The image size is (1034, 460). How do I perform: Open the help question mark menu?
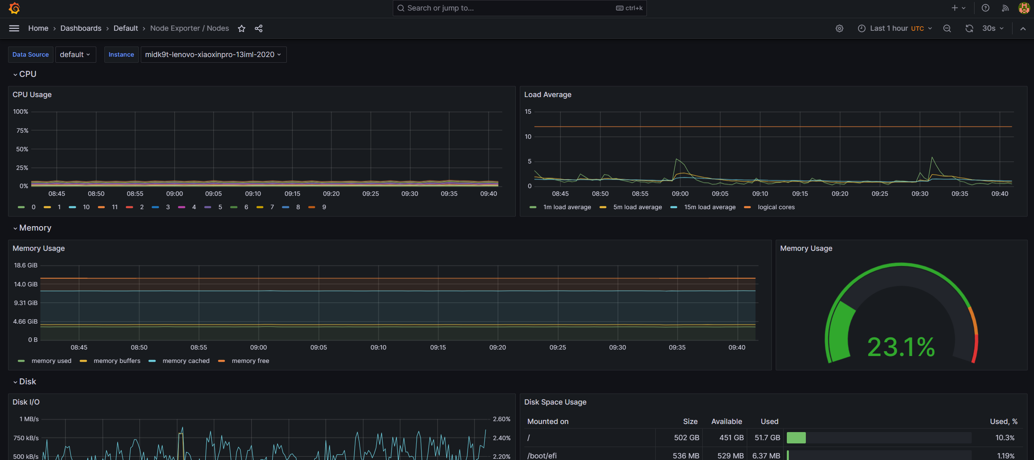pyautogui.click(x=985, y=8)
